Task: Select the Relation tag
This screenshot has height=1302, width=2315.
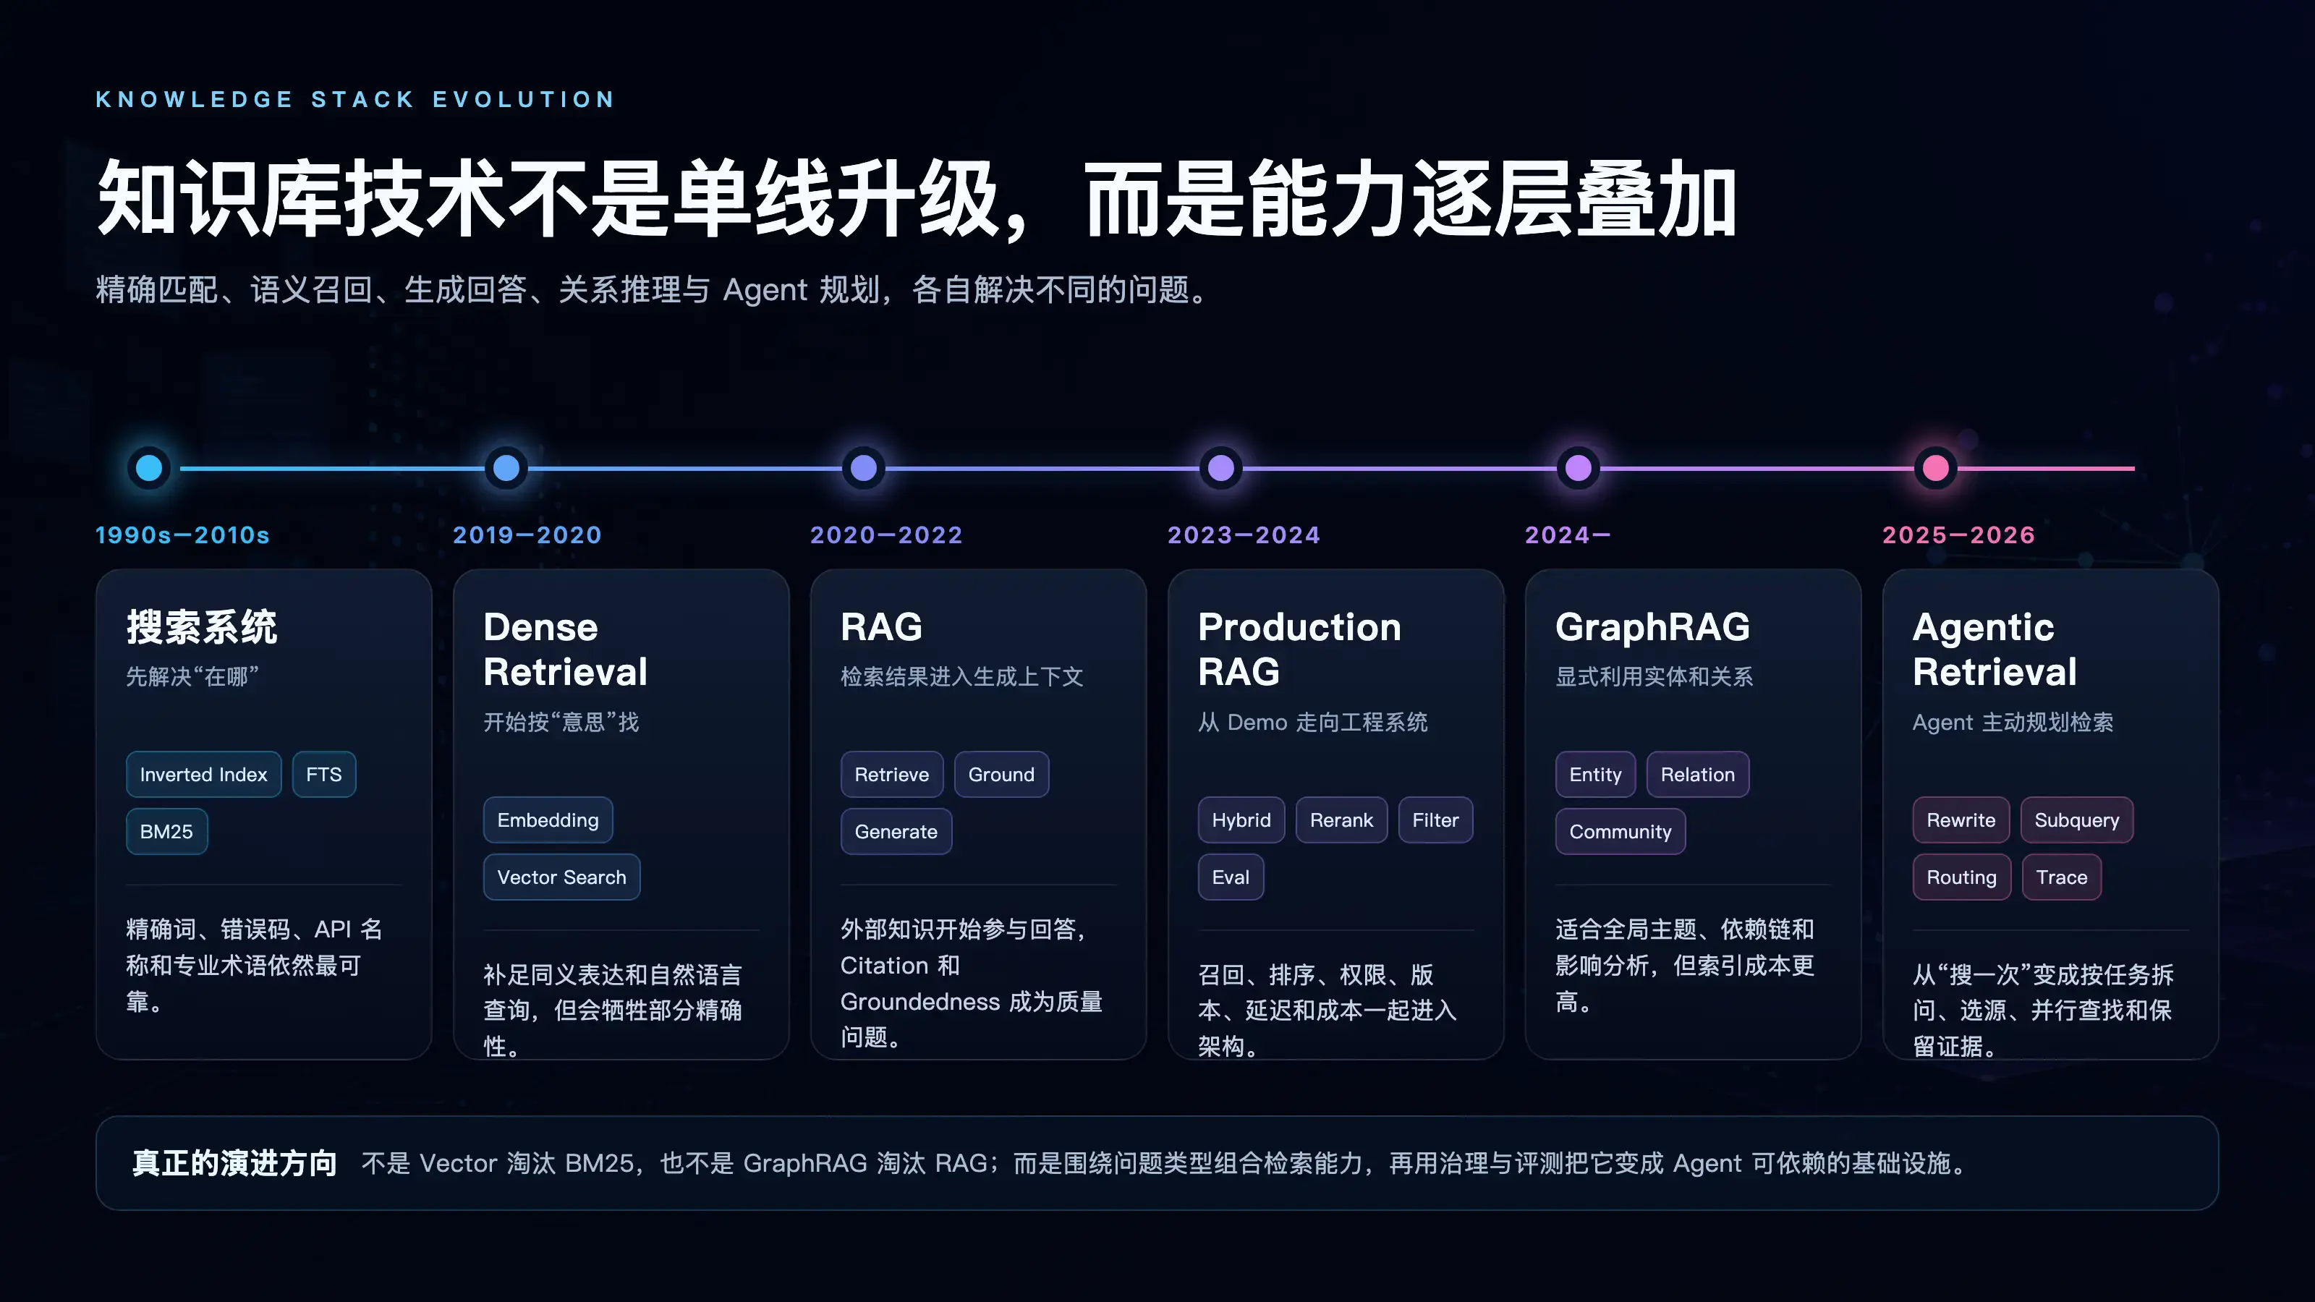Action: [1698, 775]
